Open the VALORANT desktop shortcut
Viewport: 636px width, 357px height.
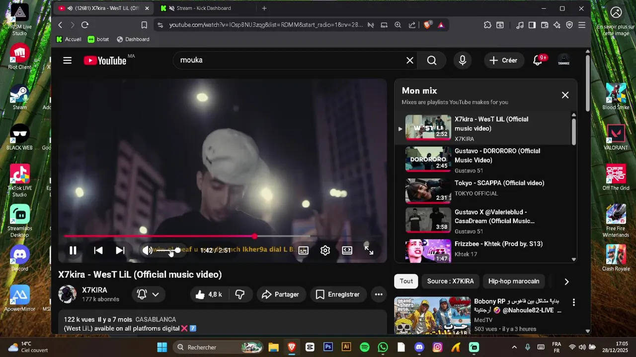pos(616,137)
